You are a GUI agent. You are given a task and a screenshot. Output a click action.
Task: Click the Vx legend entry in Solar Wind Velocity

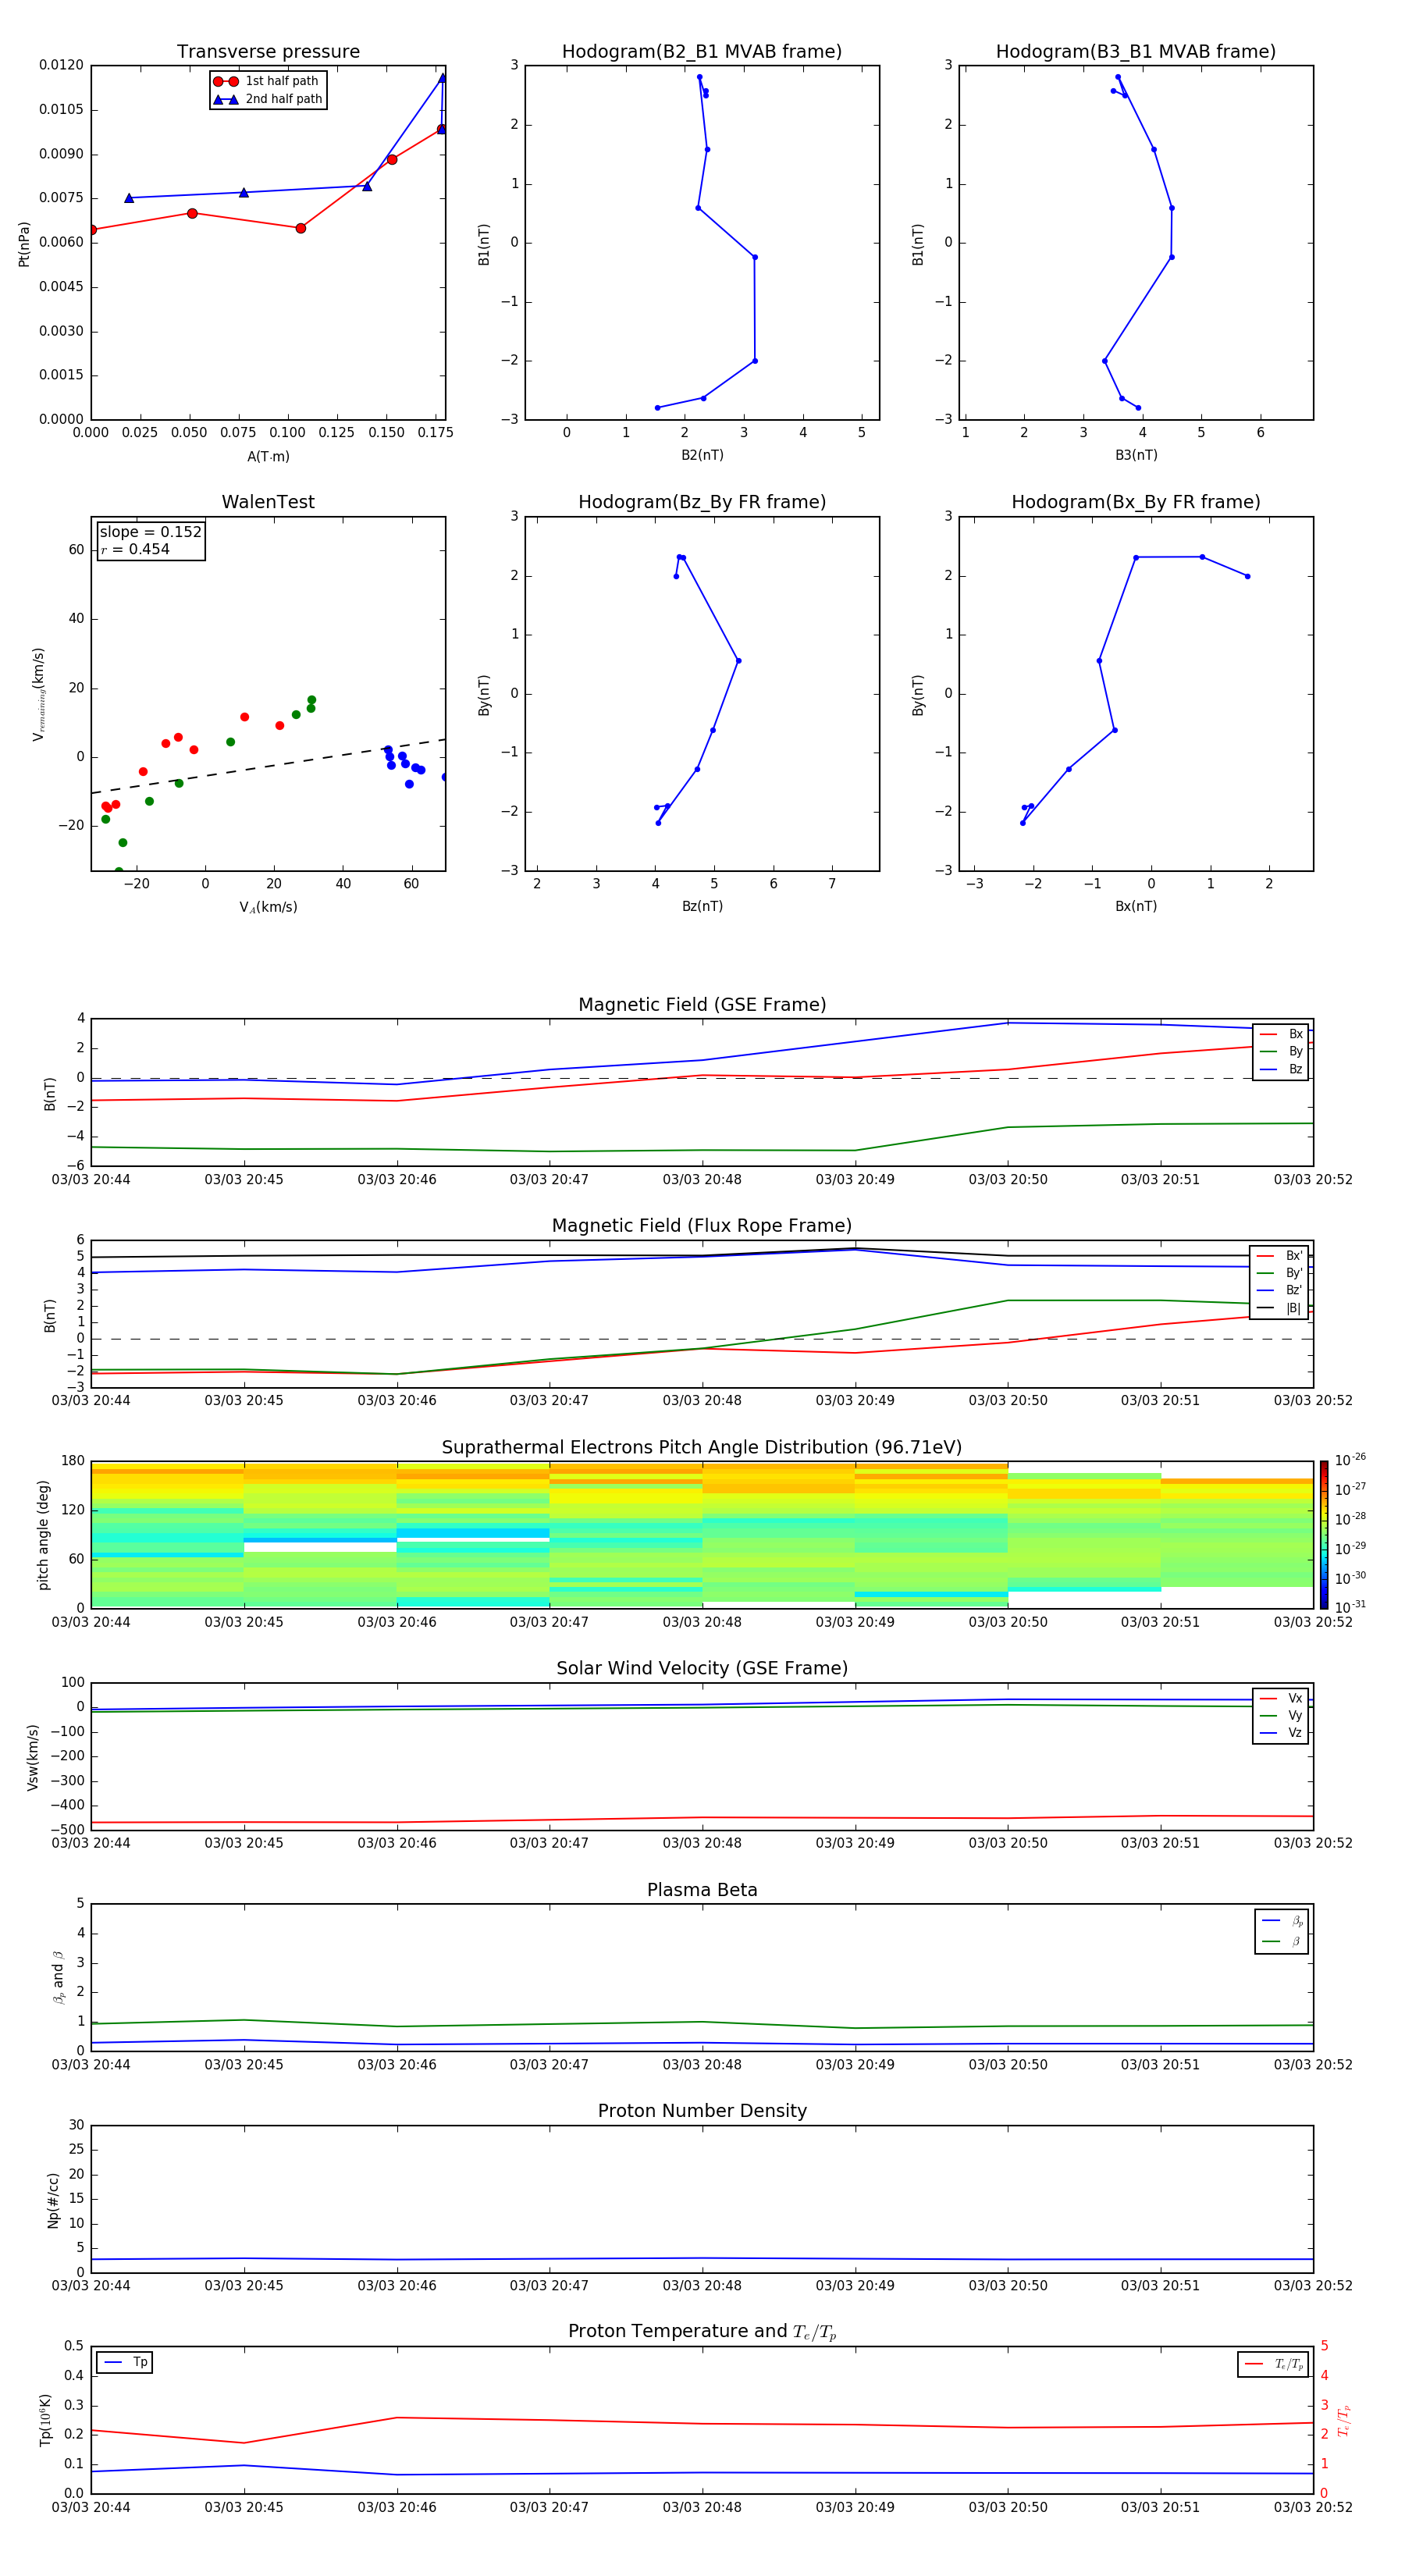point(1282,1698)
